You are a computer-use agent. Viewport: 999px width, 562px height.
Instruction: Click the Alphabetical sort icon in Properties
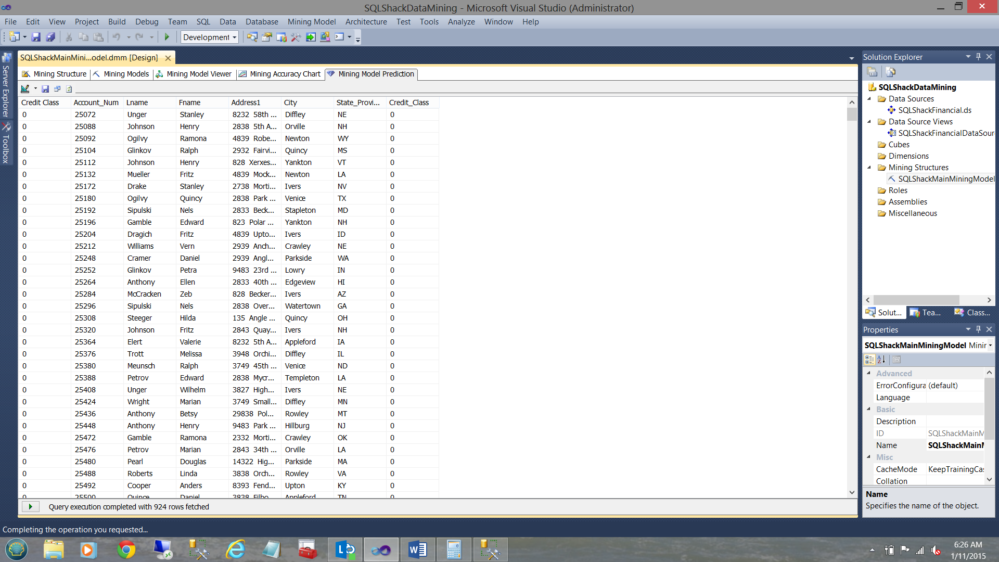(881, 359)
